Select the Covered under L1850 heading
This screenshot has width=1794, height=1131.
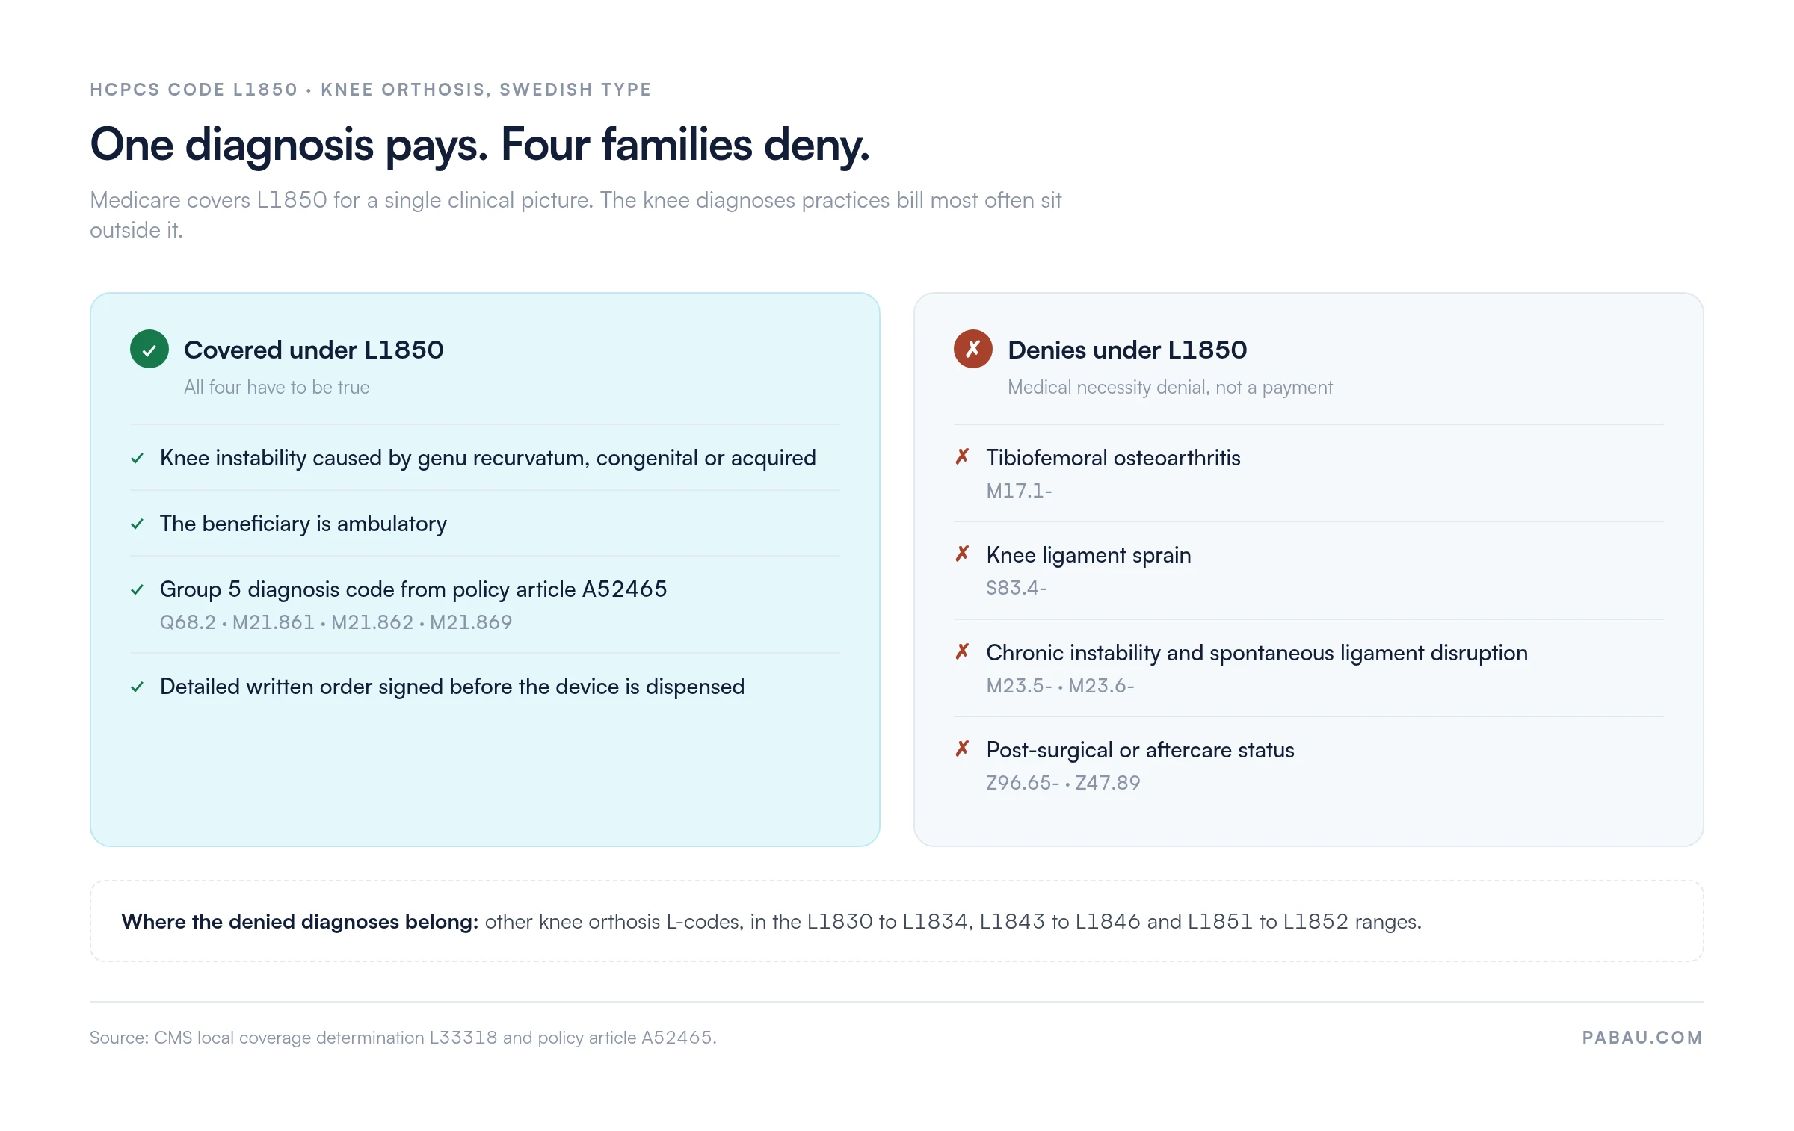tap(314, 350)
